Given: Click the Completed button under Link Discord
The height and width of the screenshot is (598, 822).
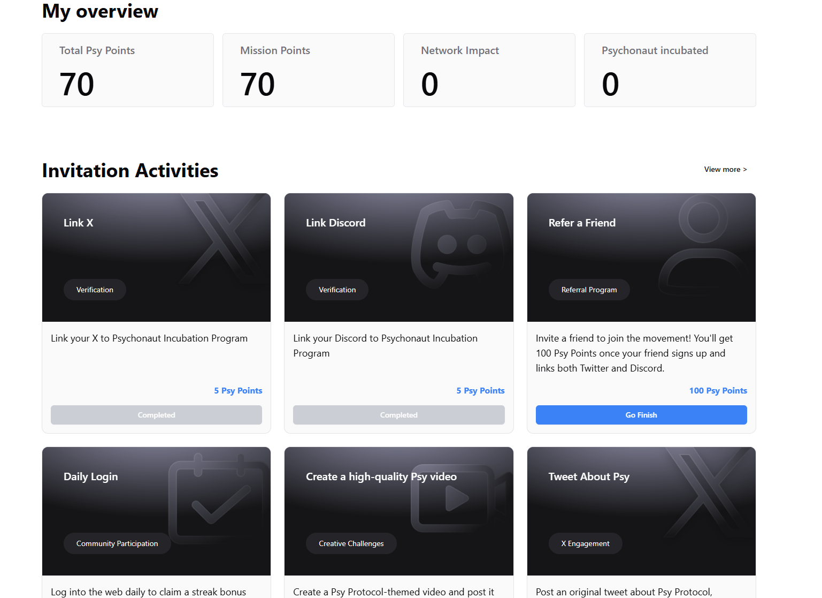Looking at the screenshot, I should 398,415.
